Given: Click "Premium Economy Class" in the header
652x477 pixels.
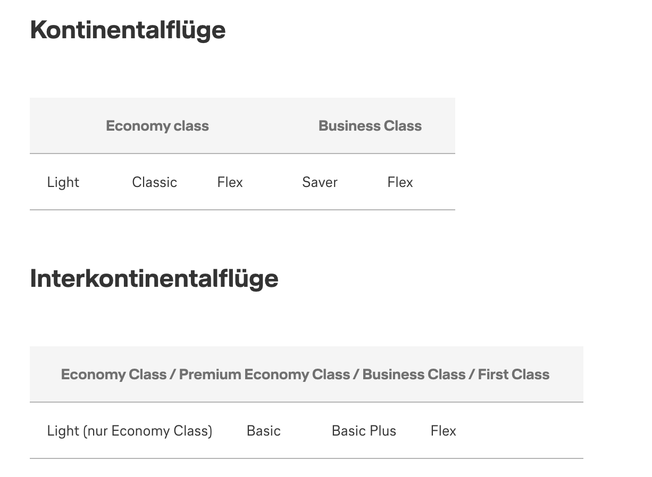Looking at the screenshot, I should coord(264,374).
